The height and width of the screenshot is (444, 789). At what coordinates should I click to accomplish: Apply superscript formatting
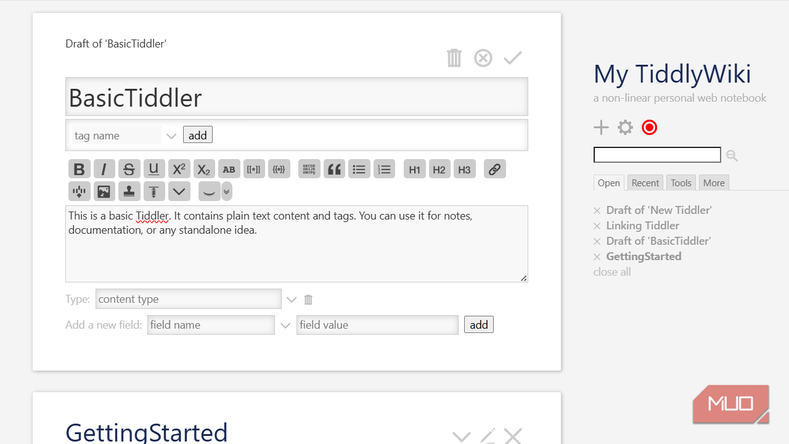(179, 169)
